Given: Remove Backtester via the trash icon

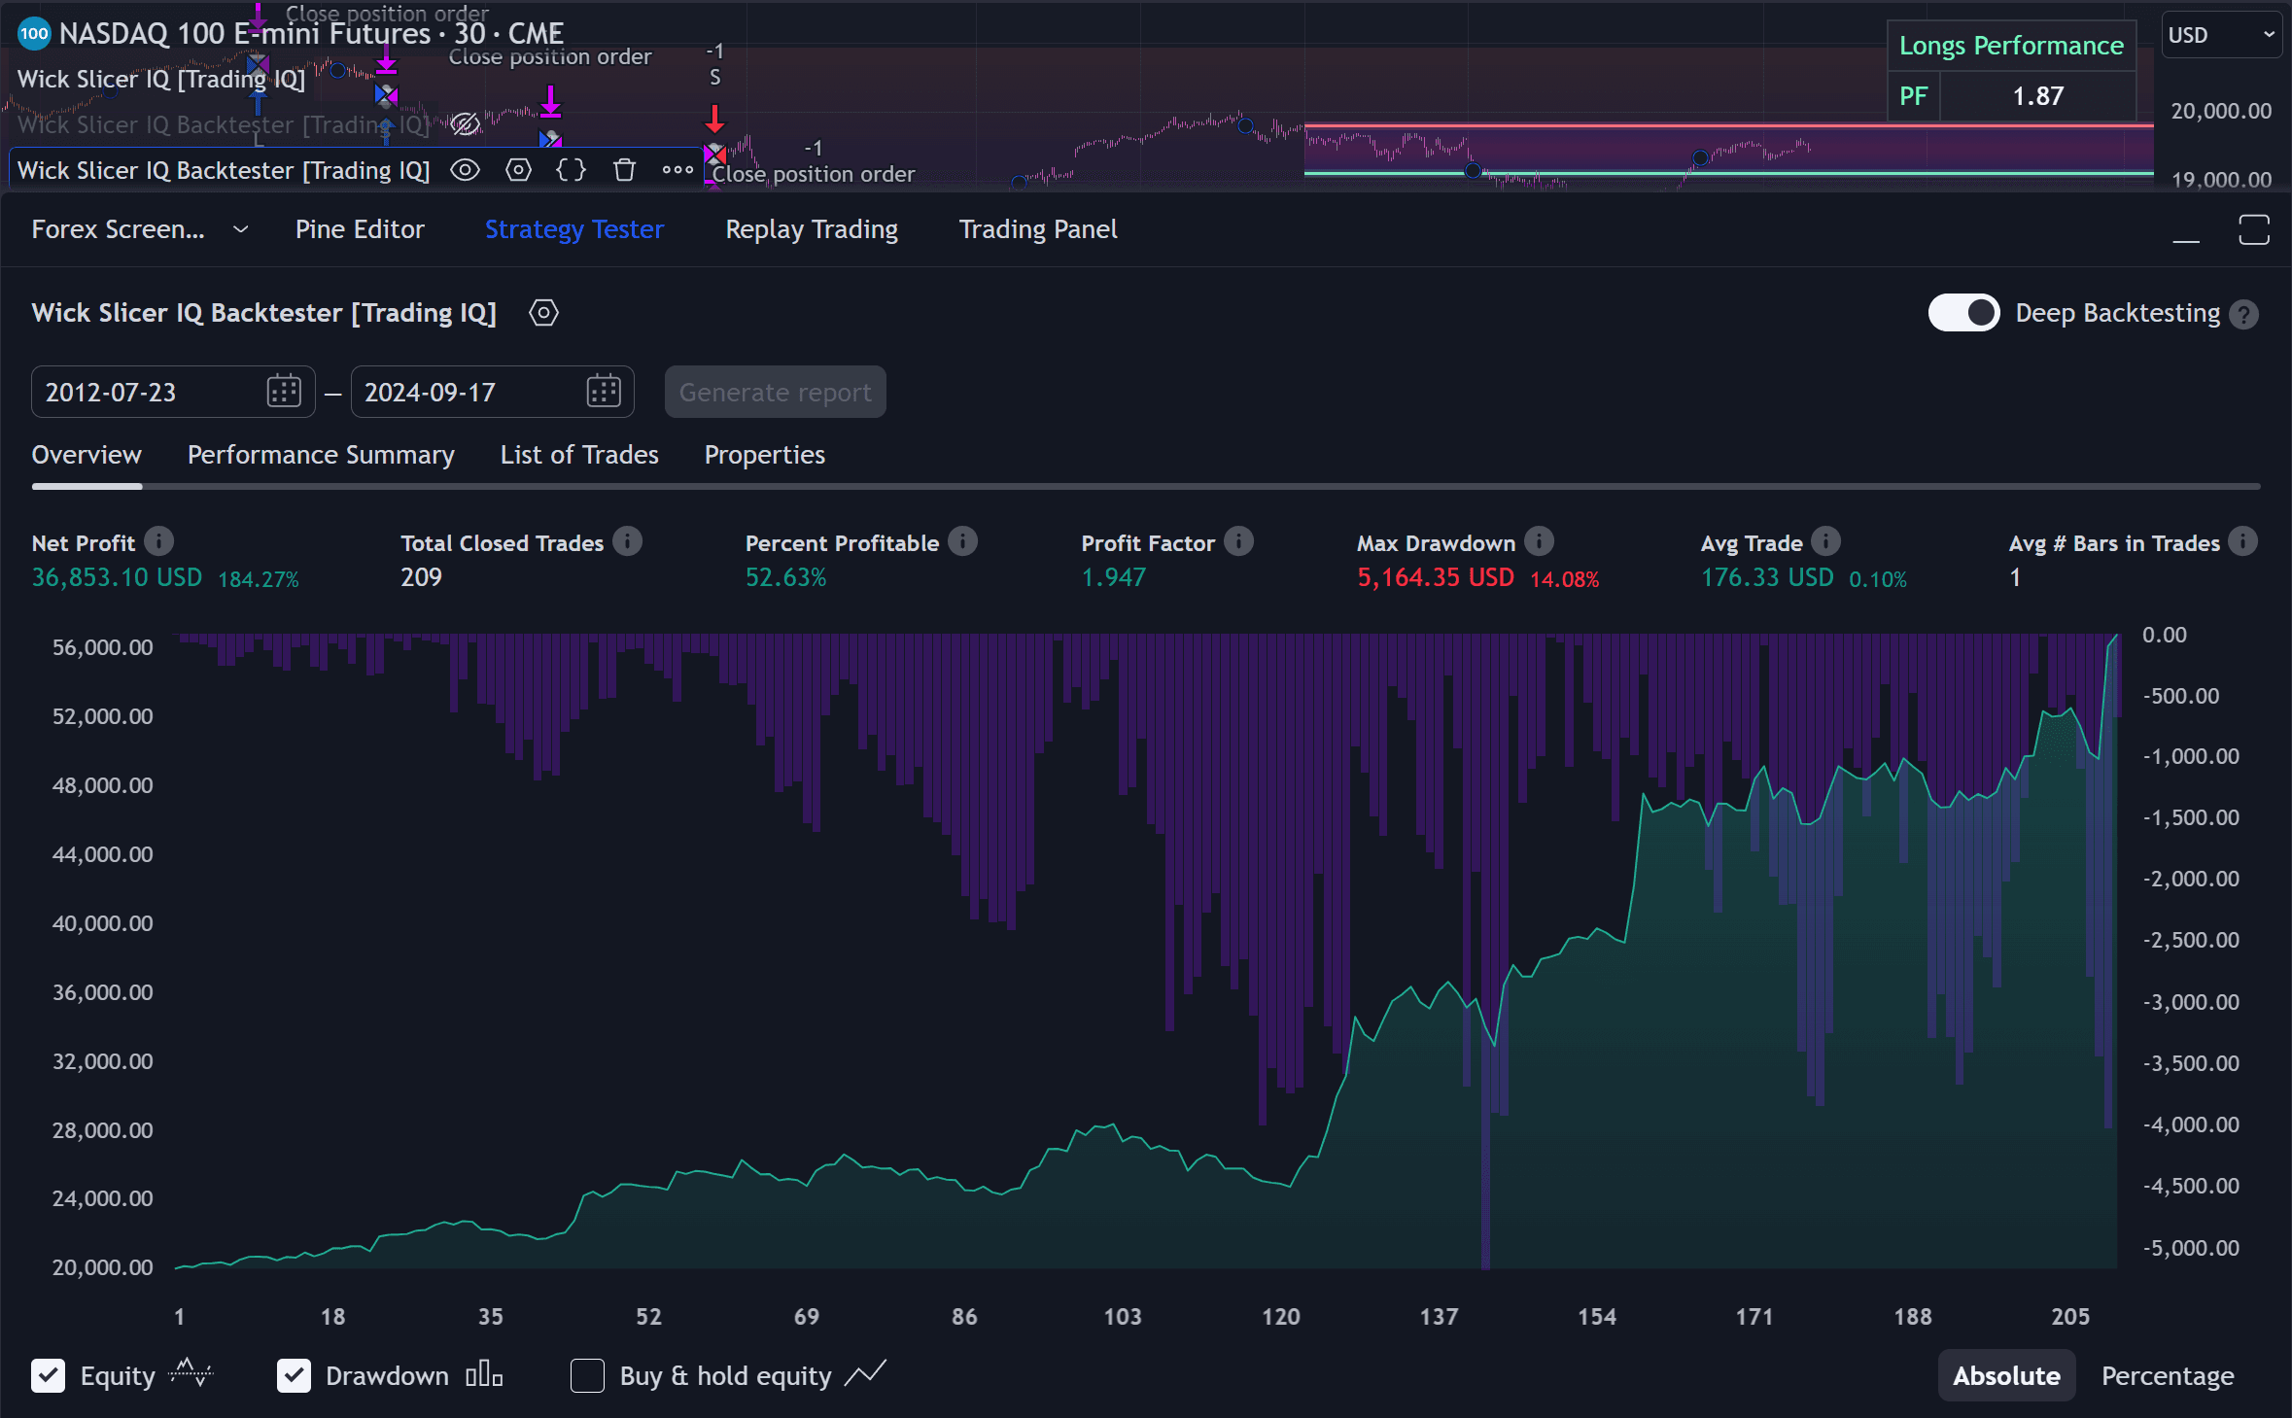Looking at the screenshot, I should coord(624,170).
